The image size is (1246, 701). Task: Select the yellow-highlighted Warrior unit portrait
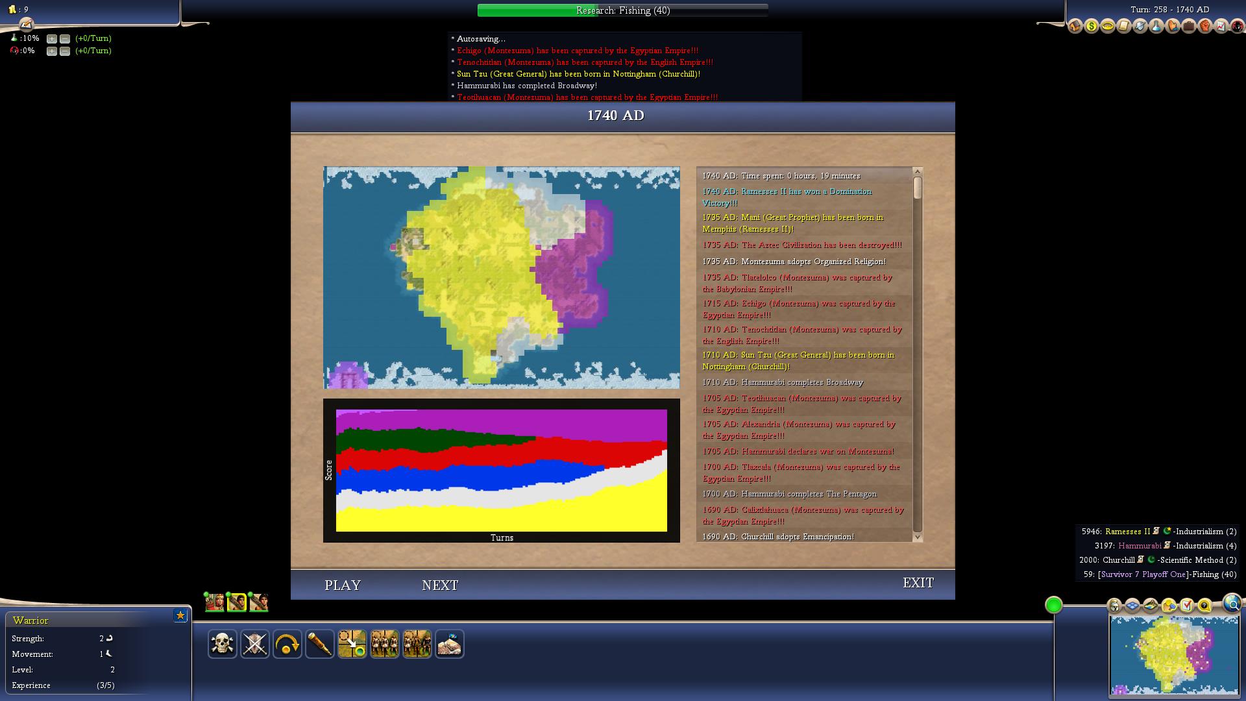click(237, 602)
